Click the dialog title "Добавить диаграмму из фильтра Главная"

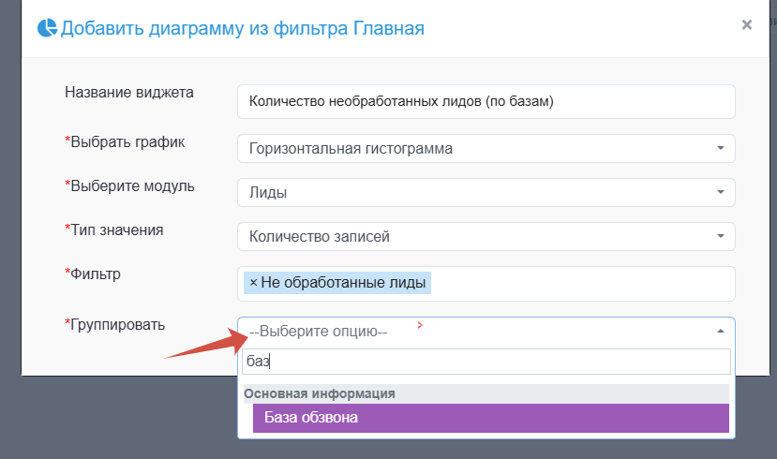(243, 28)
